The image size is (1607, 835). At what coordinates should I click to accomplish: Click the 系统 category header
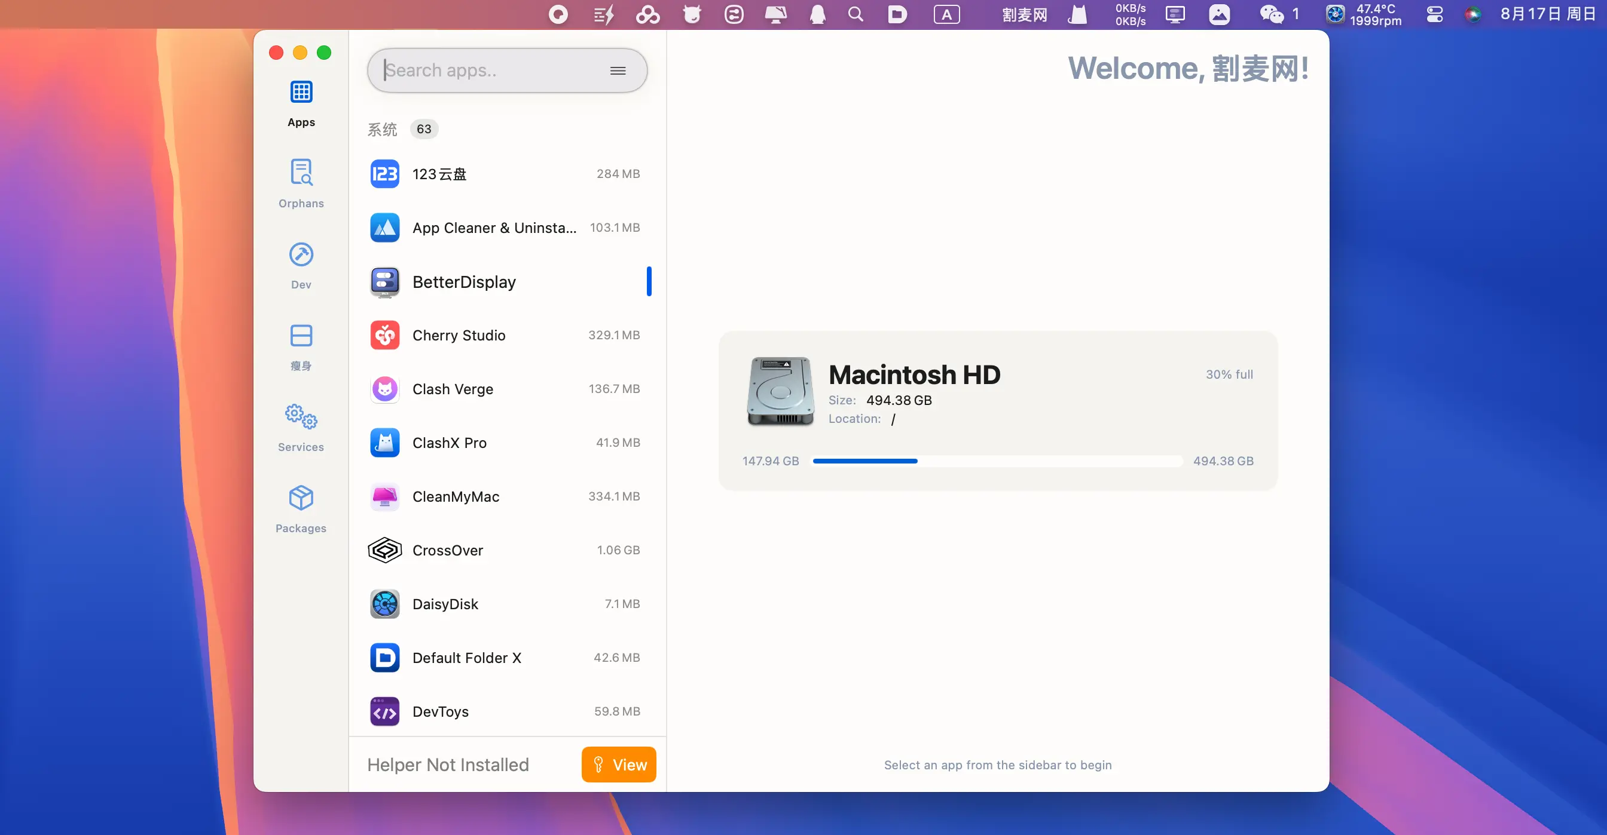pyautogui.click(x=382, y=129)
